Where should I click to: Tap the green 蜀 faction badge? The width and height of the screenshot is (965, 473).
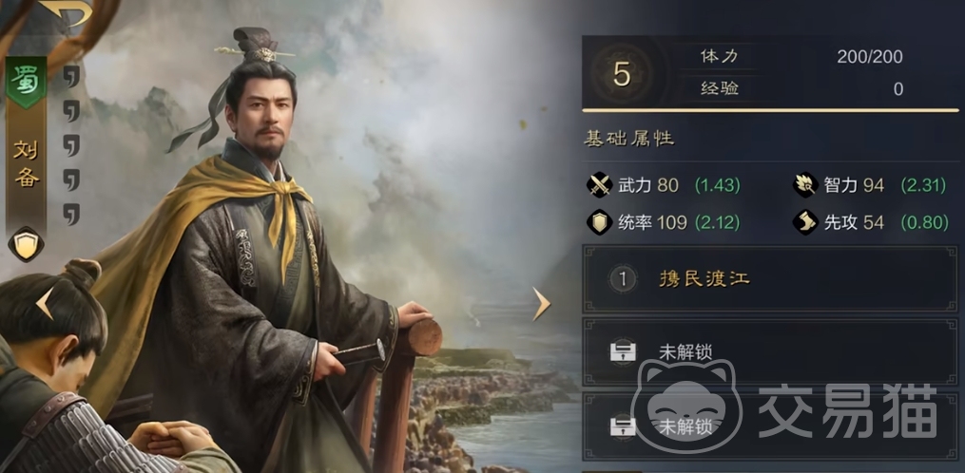[26, 81]
